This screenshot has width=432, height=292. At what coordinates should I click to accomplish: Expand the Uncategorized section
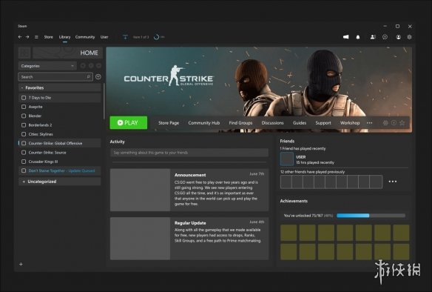click(x=59, y=182)
